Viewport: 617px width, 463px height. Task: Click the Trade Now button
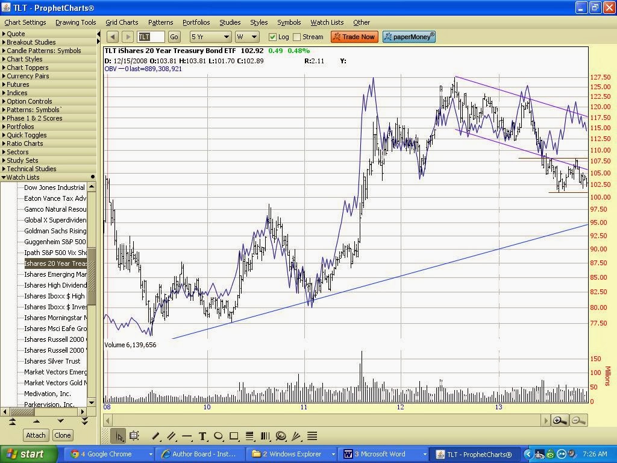pos(354,37)
